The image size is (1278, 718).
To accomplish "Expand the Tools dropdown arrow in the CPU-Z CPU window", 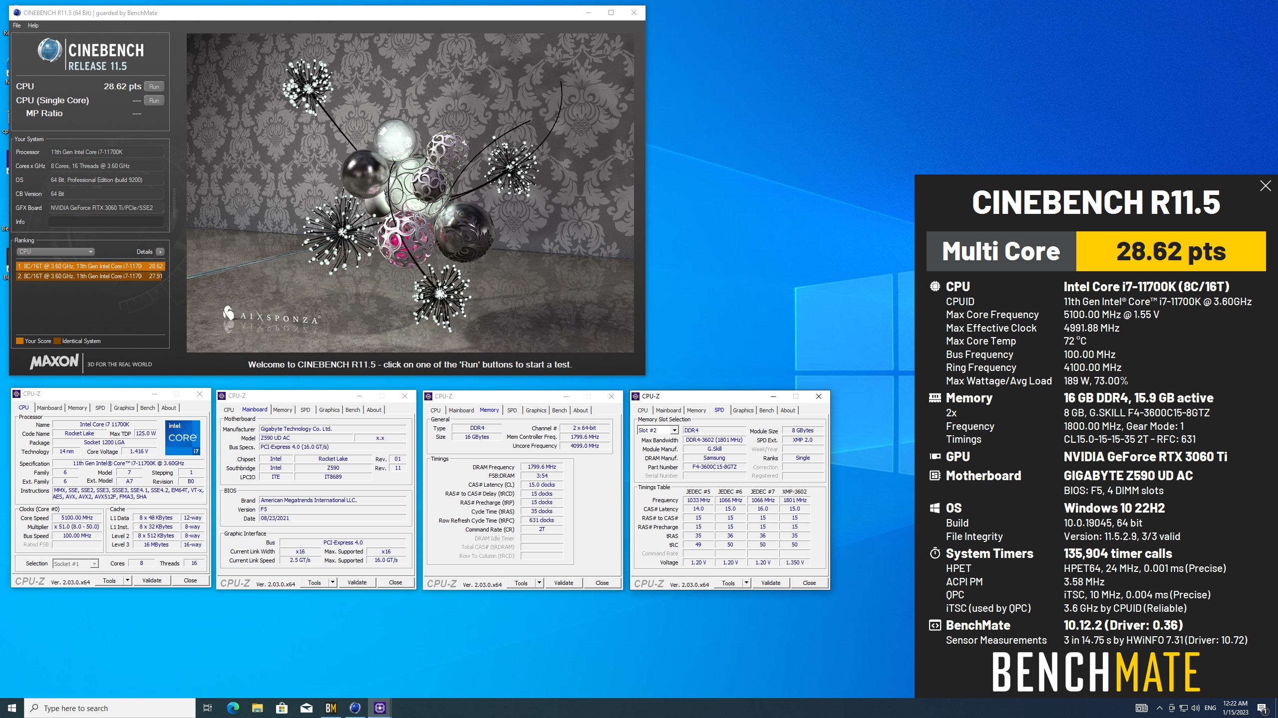I will 127,580.
